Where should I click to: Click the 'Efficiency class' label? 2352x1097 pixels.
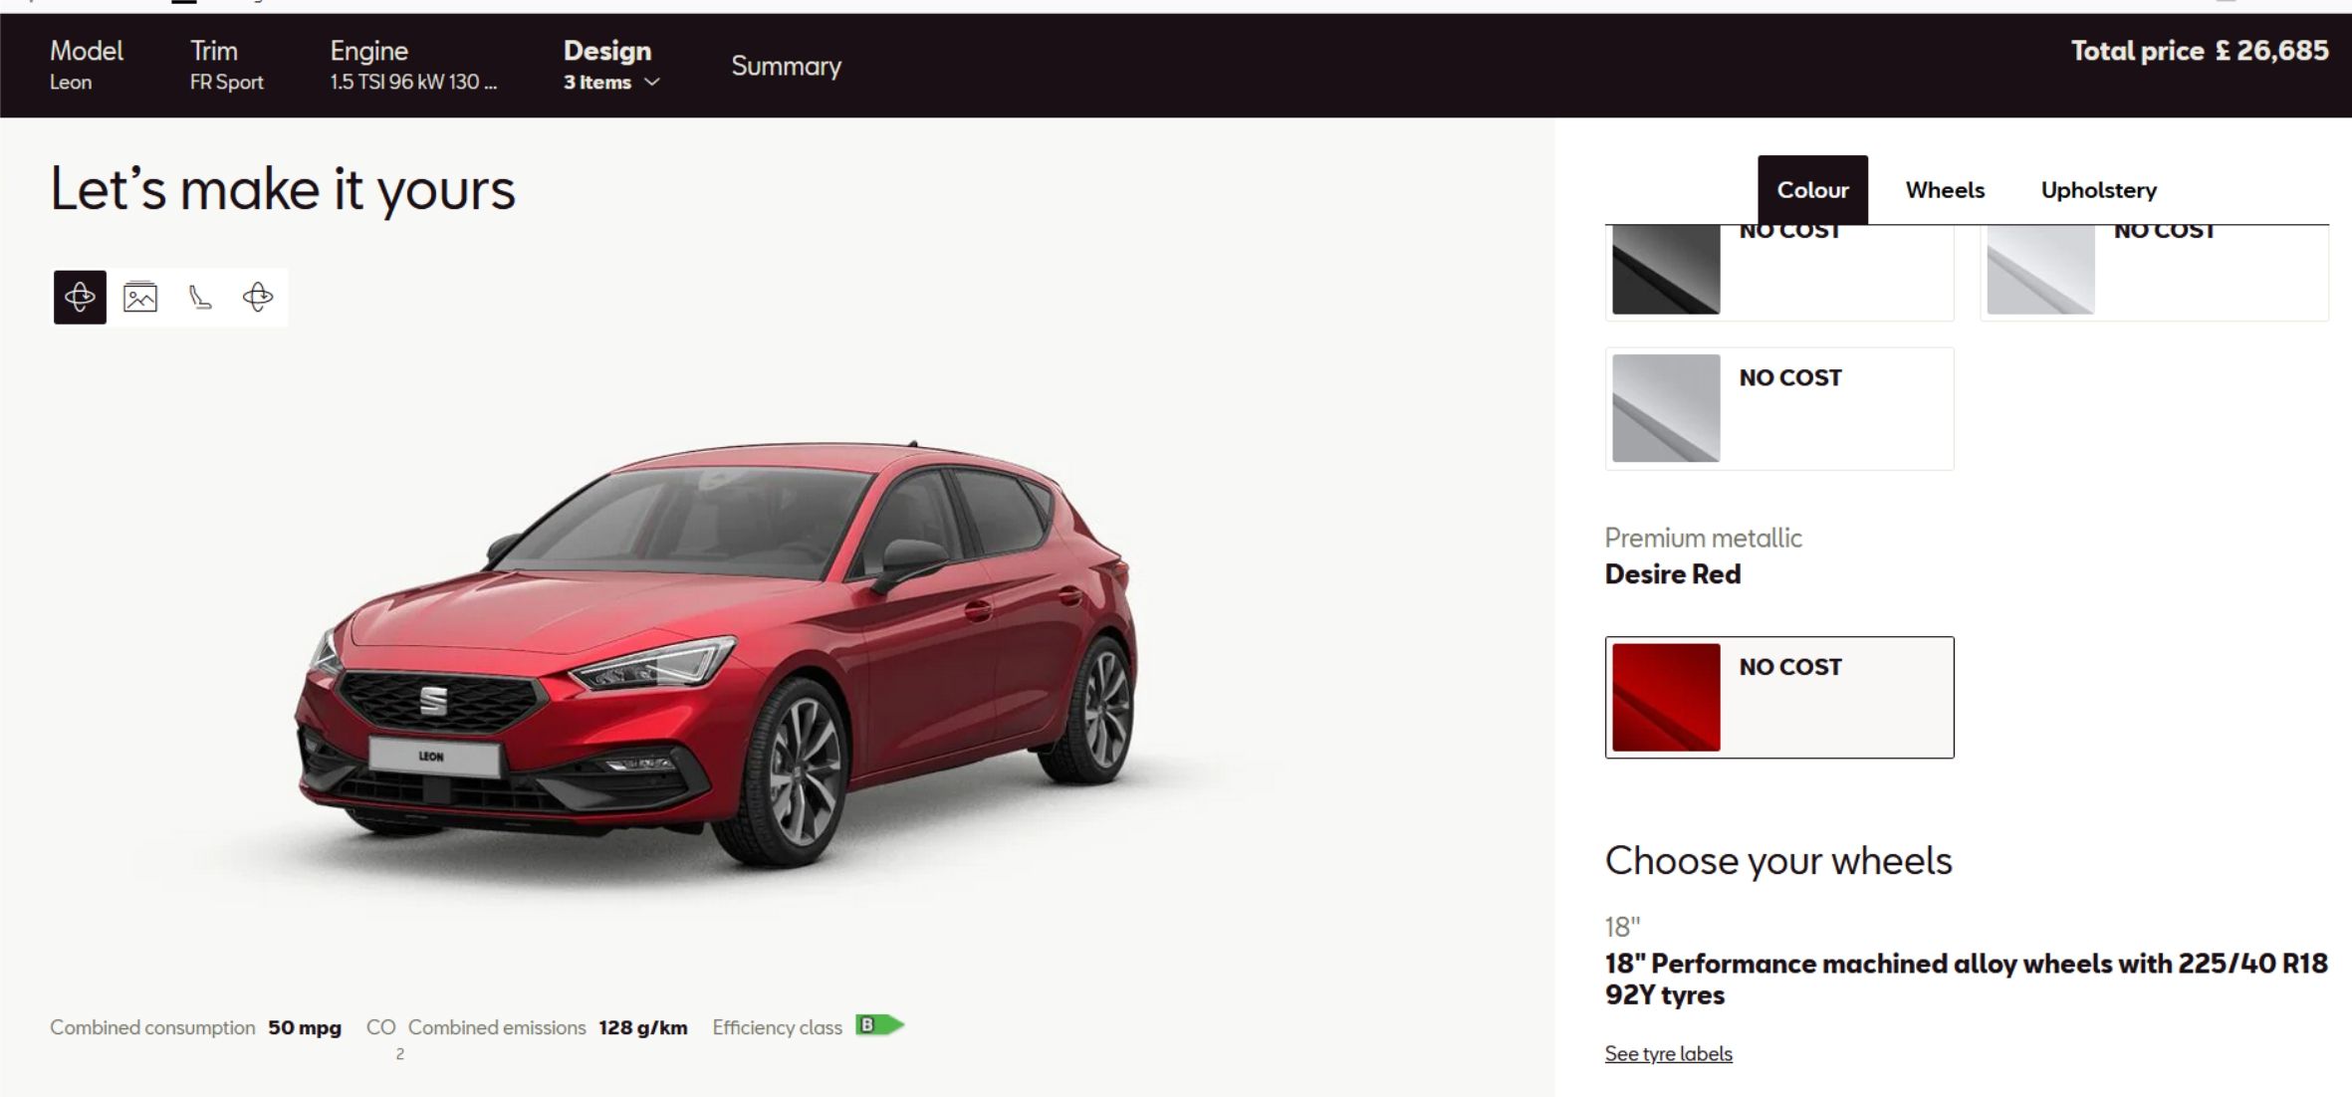click(778, 1027)
